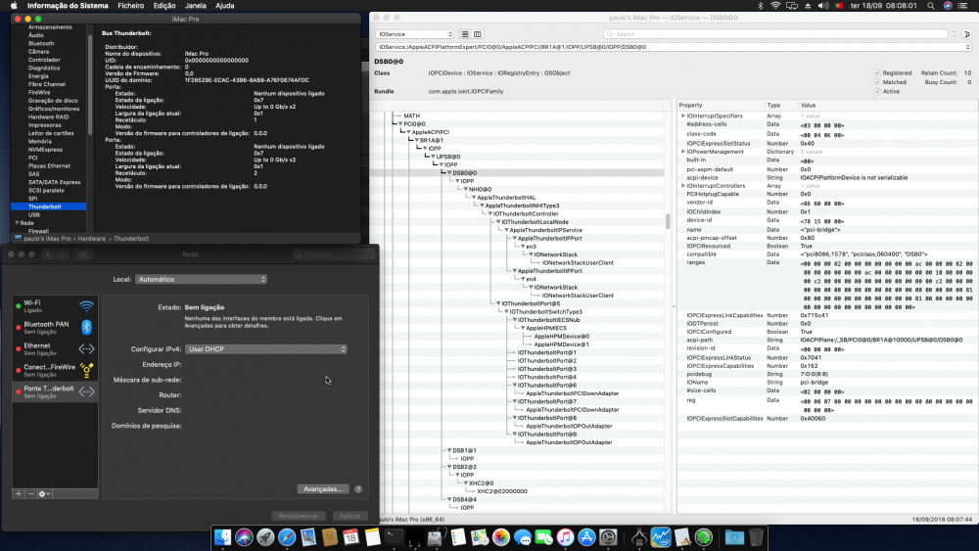Open Maps from the dock
Viewport: 979px width, 551px height.
click(x=480, y=537)
